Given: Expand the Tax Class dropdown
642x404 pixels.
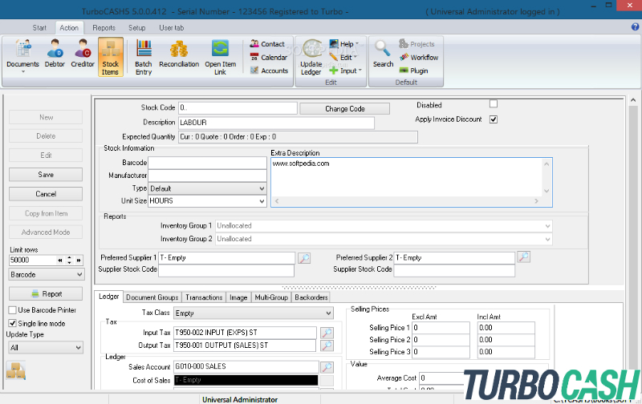Looking at the screenshot, I should tap(328, 313).
